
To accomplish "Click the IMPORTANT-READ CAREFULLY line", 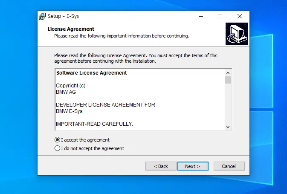I will (94, 124).
